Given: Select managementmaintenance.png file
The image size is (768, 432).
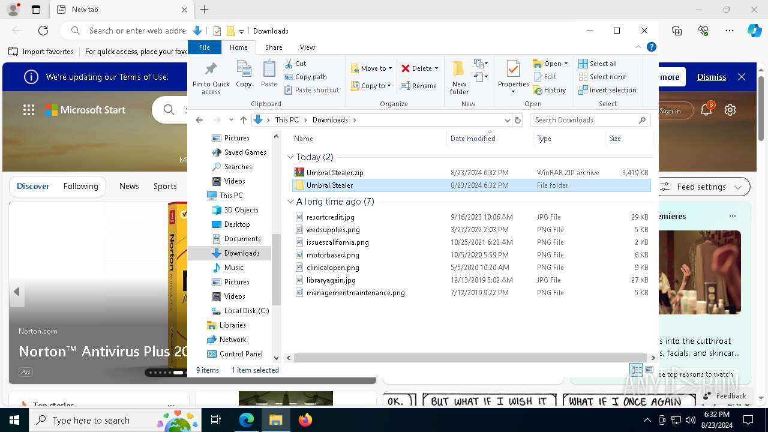Looking at the screenshot, I should pos(356,293).
